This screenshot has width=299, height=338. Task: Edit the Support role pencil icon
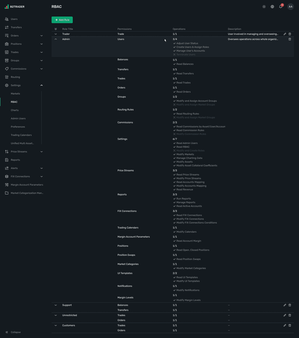click(285, 305)
